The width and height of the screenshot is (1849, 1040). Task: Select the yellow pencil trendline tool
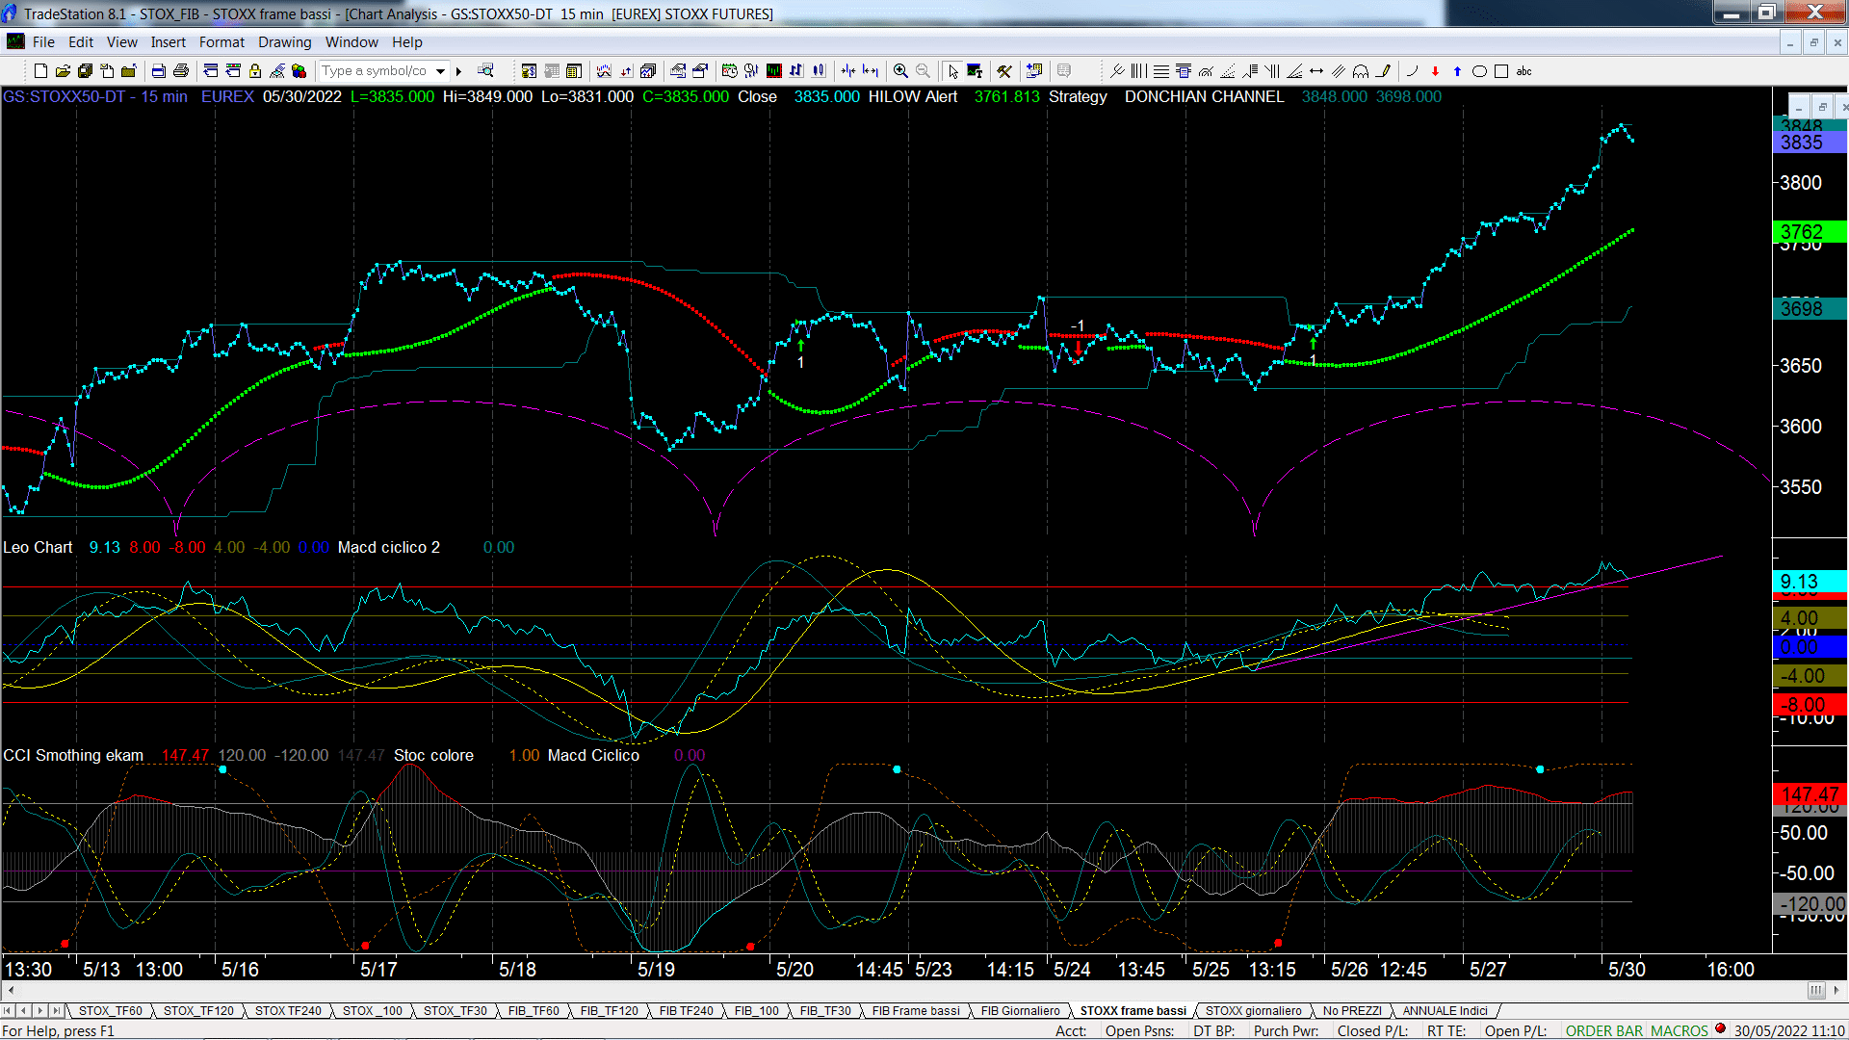pos(1384,70)
